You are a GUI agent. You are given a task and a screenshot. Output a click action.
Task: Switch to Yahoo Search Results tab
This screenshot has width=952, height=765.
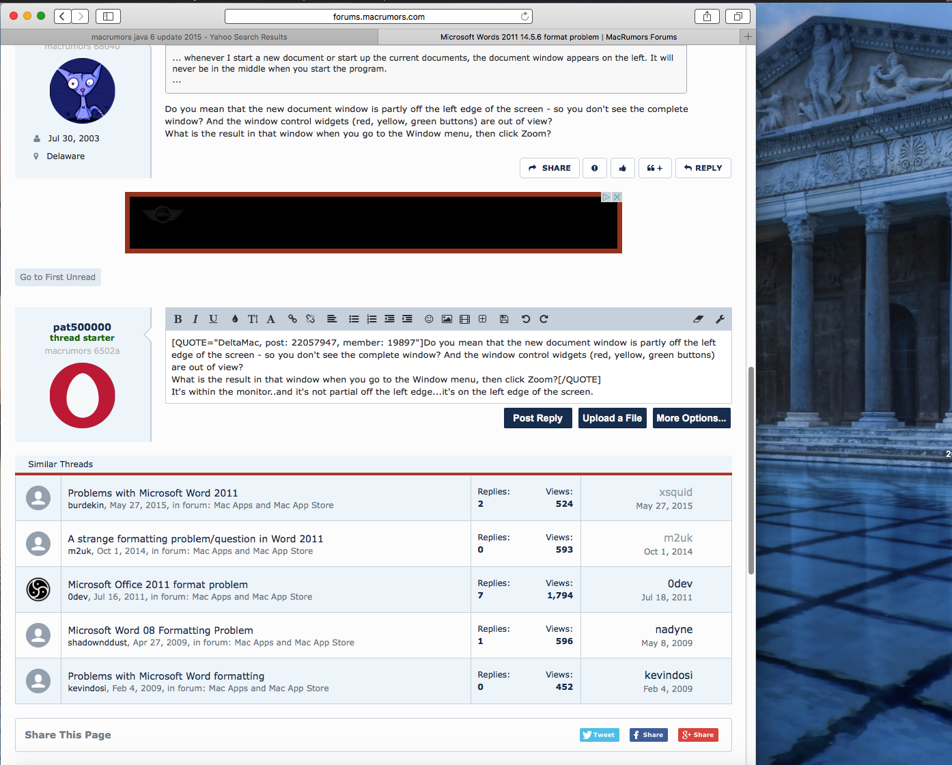click(x=189, y=37)
